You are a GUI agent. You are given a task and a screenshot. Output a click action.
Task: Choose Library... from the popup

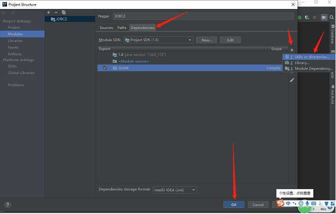pyautogui.click(x=308, y=63)
